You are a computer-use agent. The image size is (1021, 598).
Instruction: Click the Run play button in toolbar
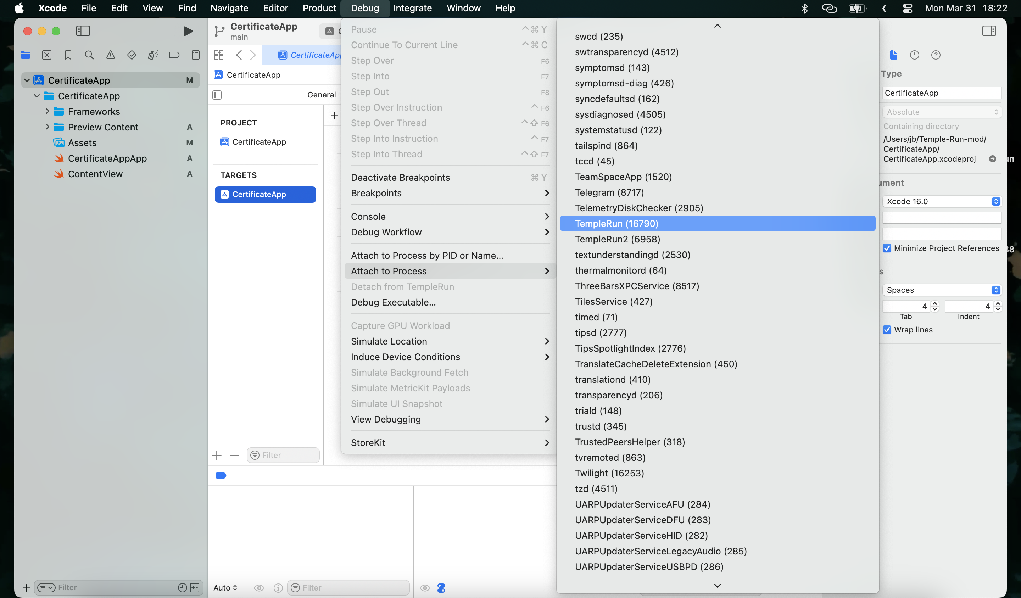pos(188,31)
